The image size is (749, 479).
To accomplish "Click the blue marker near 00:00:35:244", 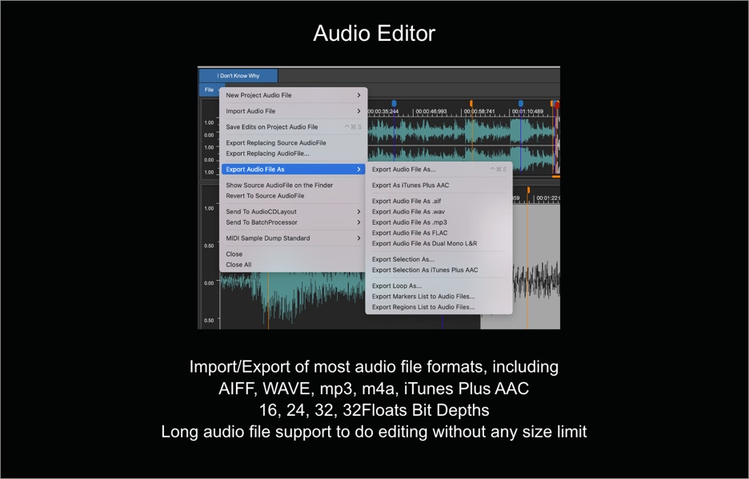I will (394, 104).
